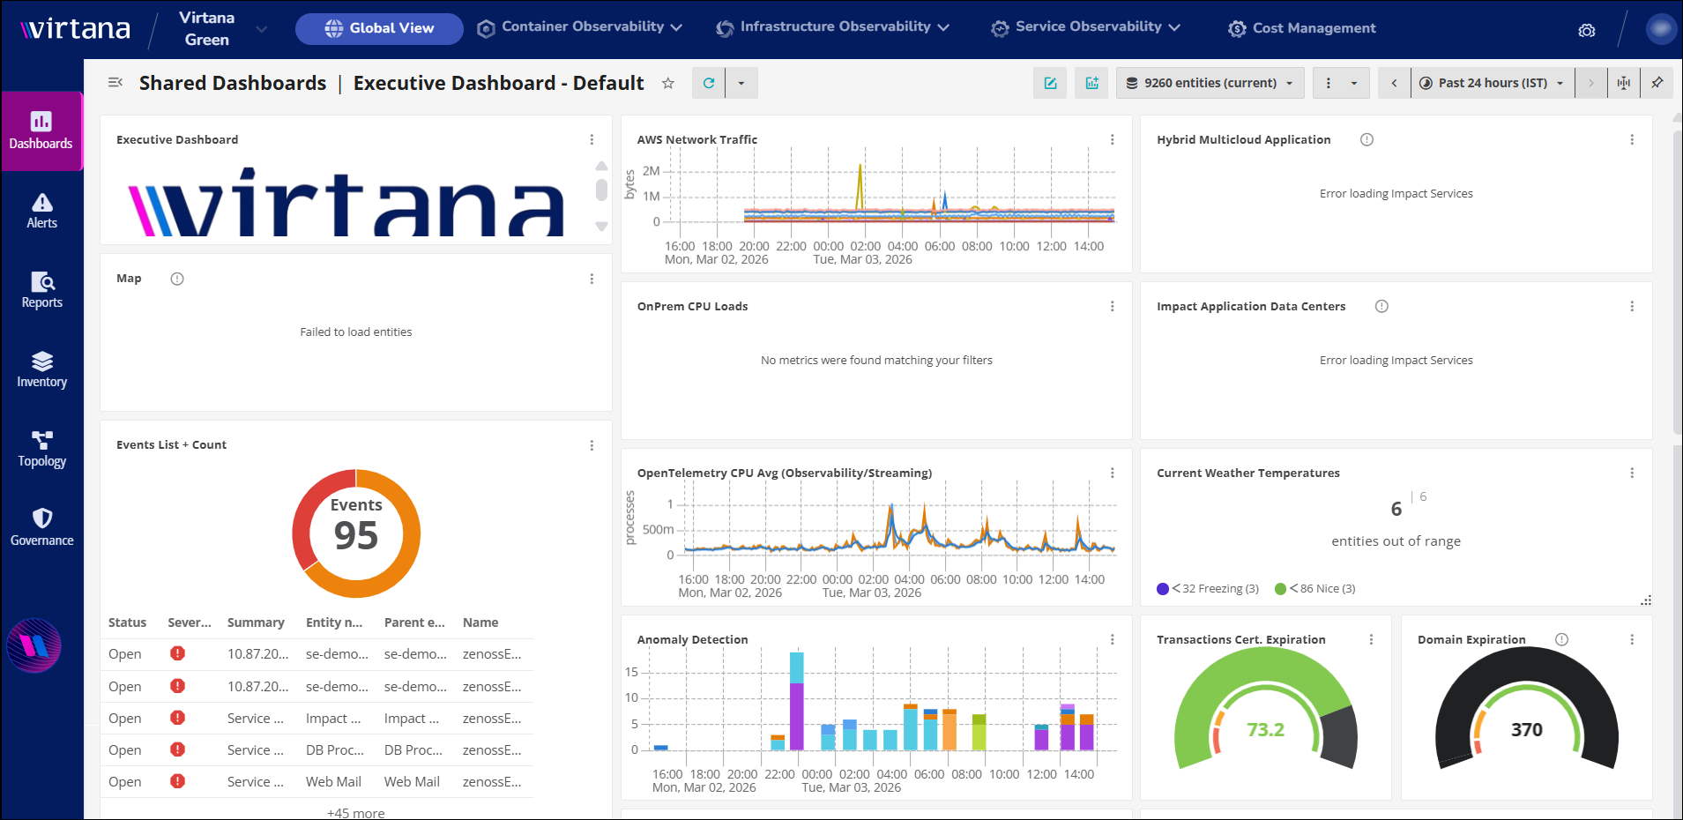The image size is (1683, 820).
Task: Open Inventory from the sidebar
Action: [x=41, y=369]
